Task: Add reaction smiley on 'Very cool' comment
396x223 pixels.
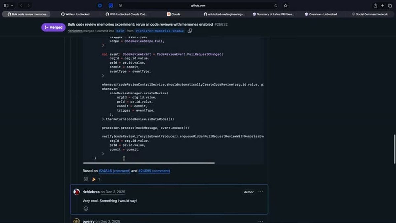Action: tap(86, 208)
